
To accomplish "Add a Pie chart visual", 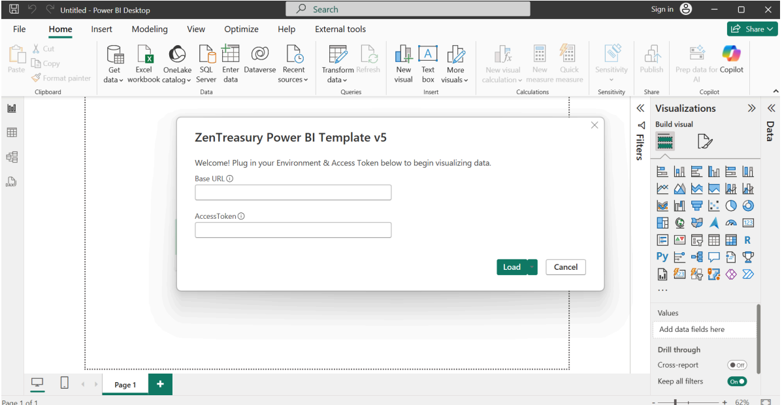I will coord(731,205).
